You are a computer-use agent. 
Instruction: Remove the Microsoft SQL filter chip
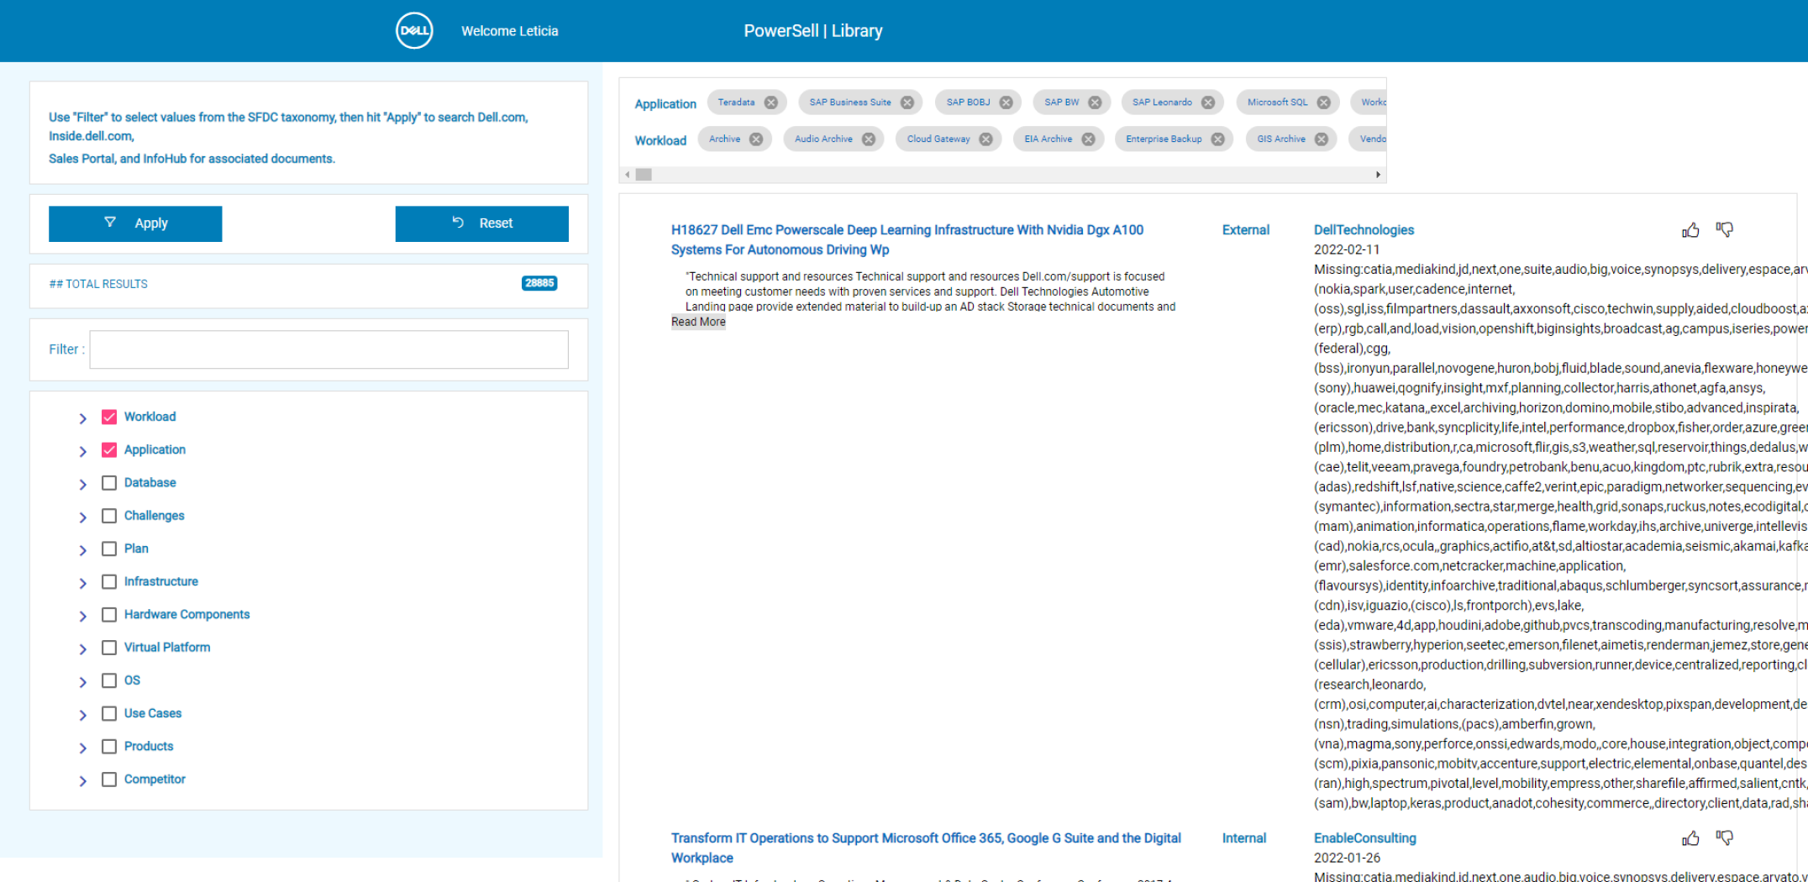point(1323,102)
